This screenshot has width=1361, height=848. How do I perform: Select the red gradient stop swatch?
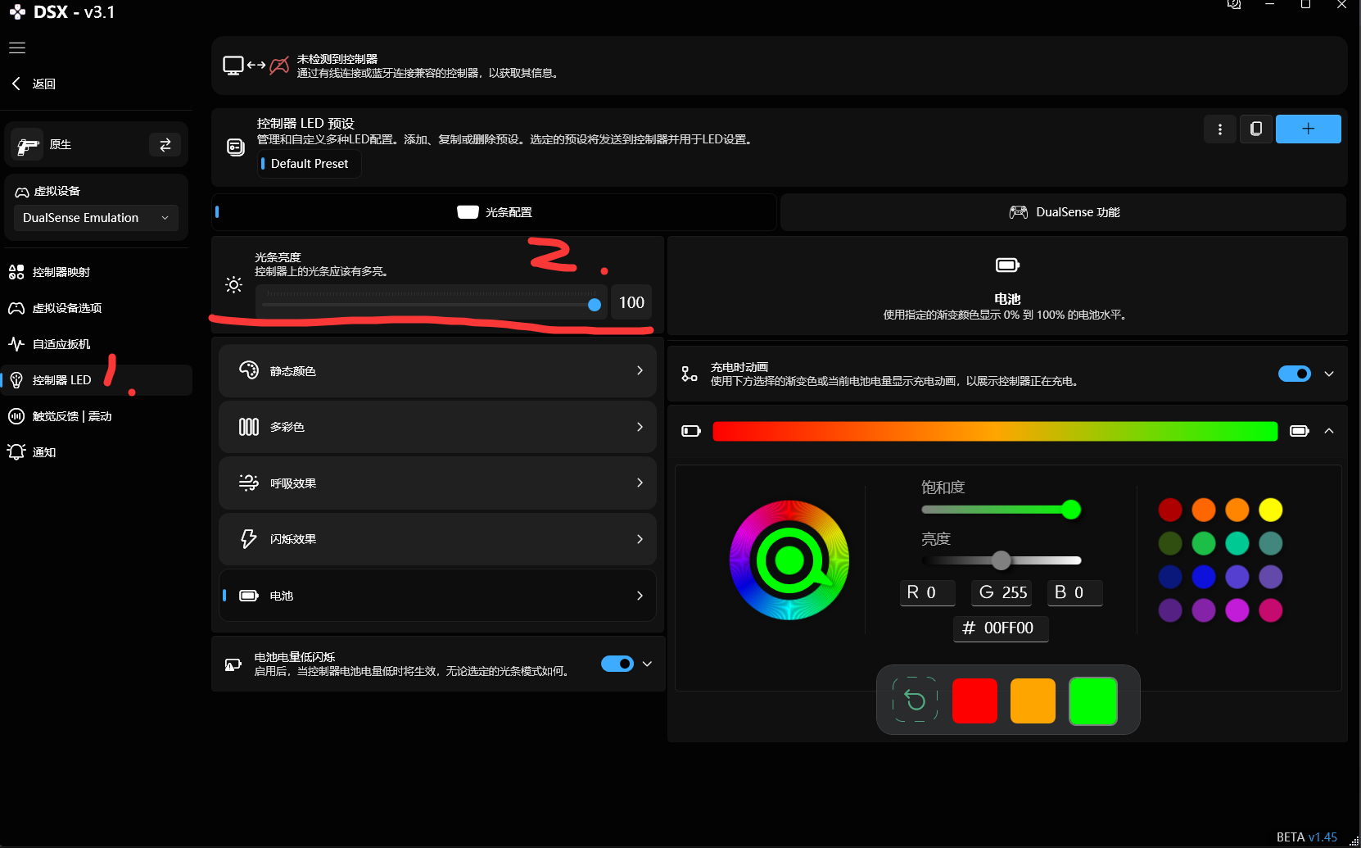[x=974, y=701]
